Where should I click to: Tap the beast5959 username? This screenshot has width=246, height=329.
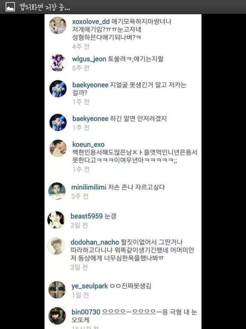[x=87, y=216]
